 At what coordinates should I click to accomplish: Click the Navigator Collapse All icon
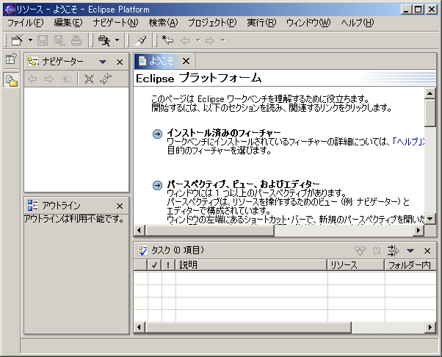pos(89,79)
